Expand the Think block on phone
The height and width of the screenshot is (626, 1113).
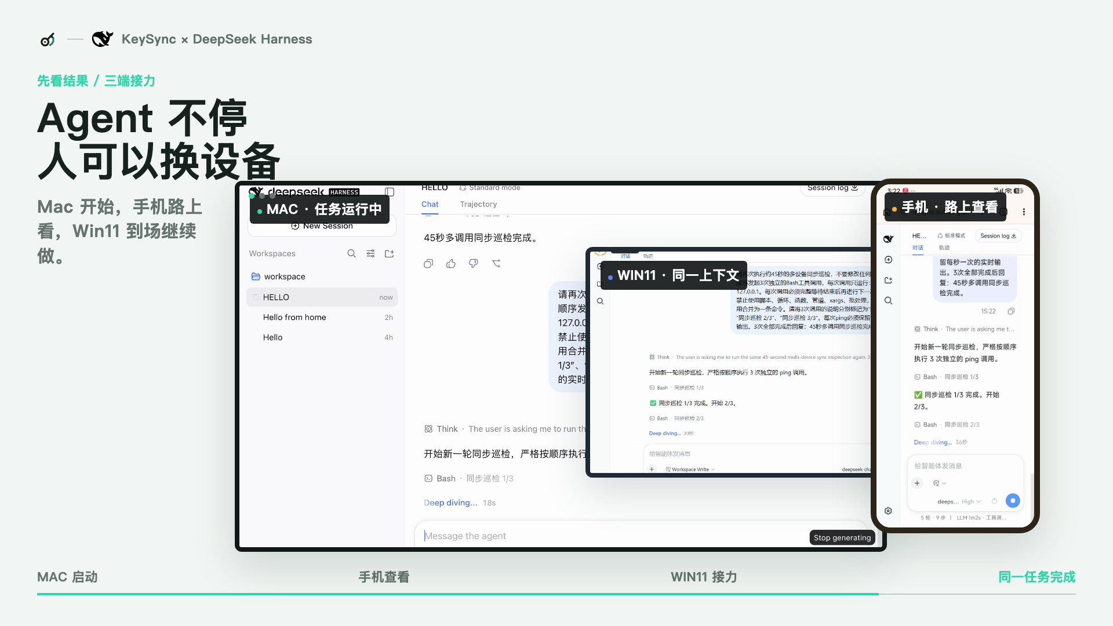tap(964, 329)
